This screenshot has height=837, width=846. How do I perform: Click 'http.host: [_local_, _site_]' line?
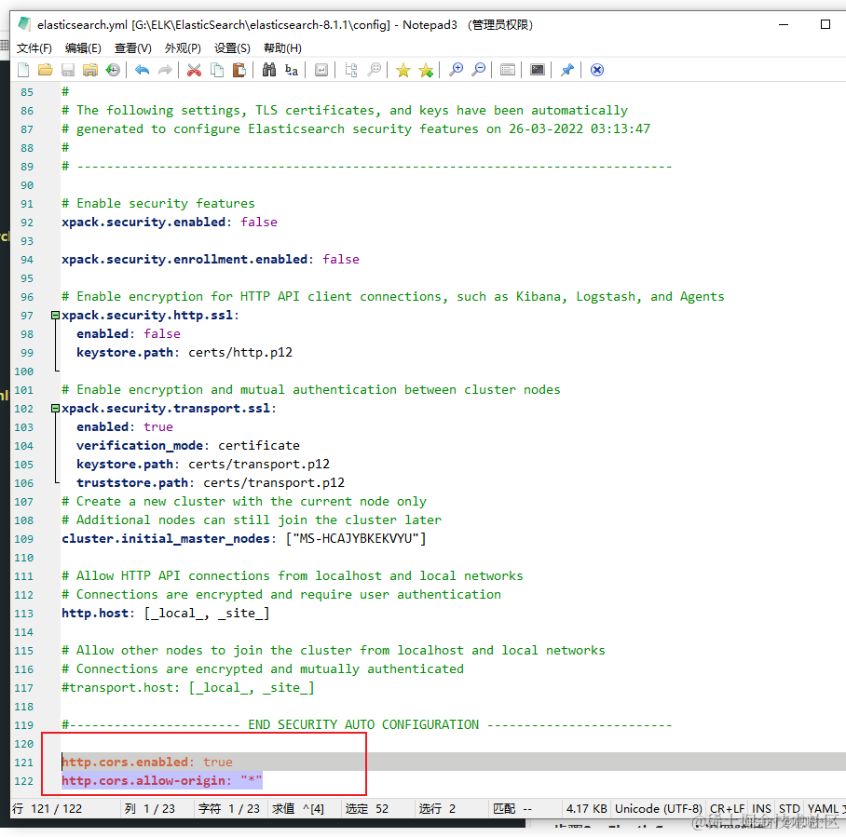pyautogui.click(x=166, y=614)
